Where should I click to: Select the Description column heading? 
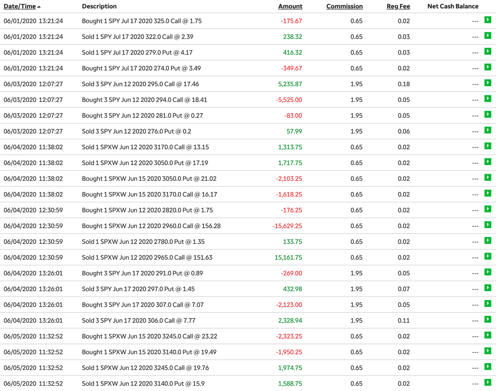(99, 6)
